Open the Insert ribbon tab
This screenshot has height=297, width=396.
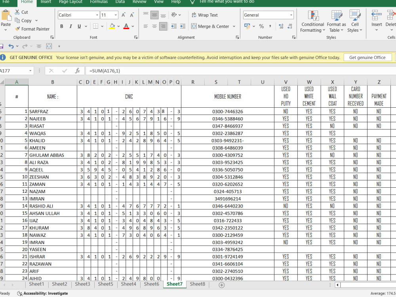[46, 2]
